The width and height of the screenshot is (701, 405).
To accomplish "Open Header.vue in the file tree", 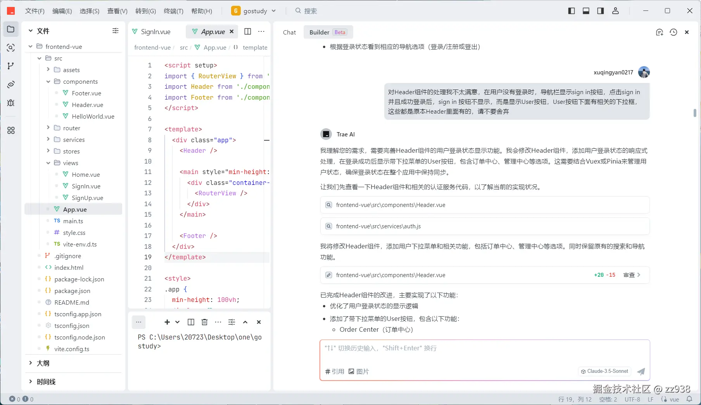I will pos(88,105).
